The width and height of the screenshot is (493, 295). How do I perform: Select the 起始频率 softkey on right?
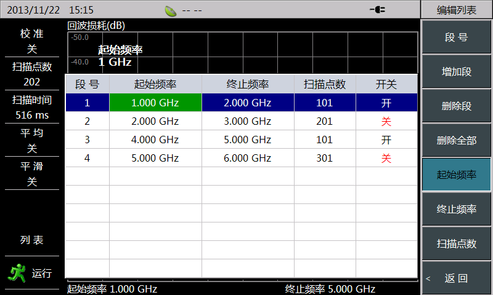click(456, 175)
